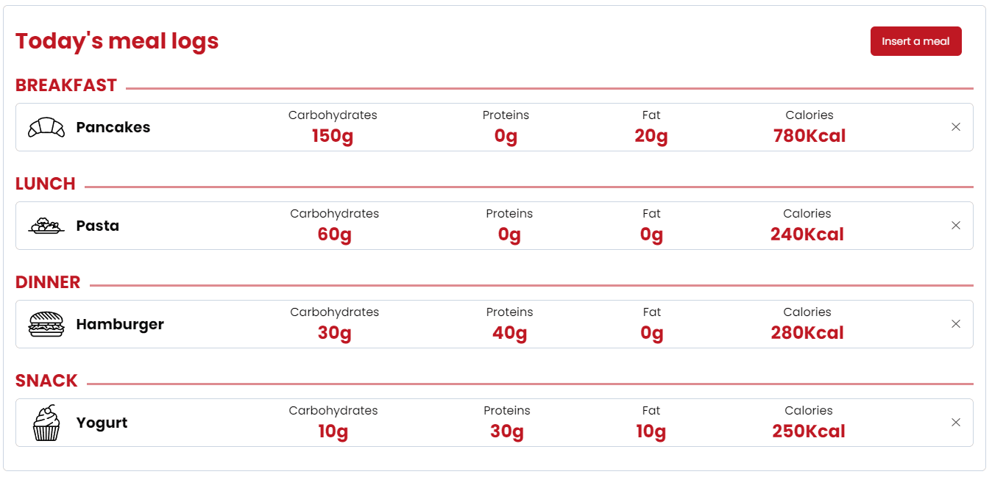Click the cupcake icon beside Yogurt

coord(46,423)
